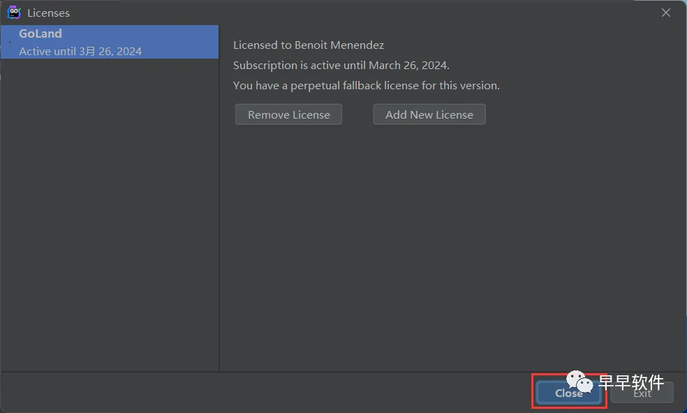Click empty space below GoLand in product list
687x413 pixels.
[109, 209]
